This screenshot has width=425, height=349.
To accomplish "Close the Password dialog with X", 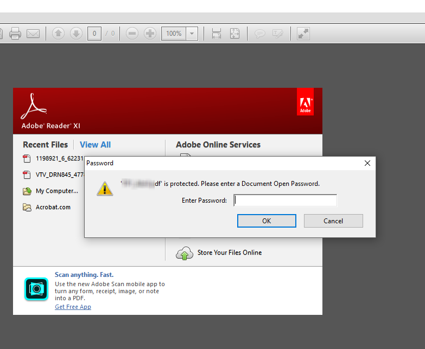I will 367,163.
